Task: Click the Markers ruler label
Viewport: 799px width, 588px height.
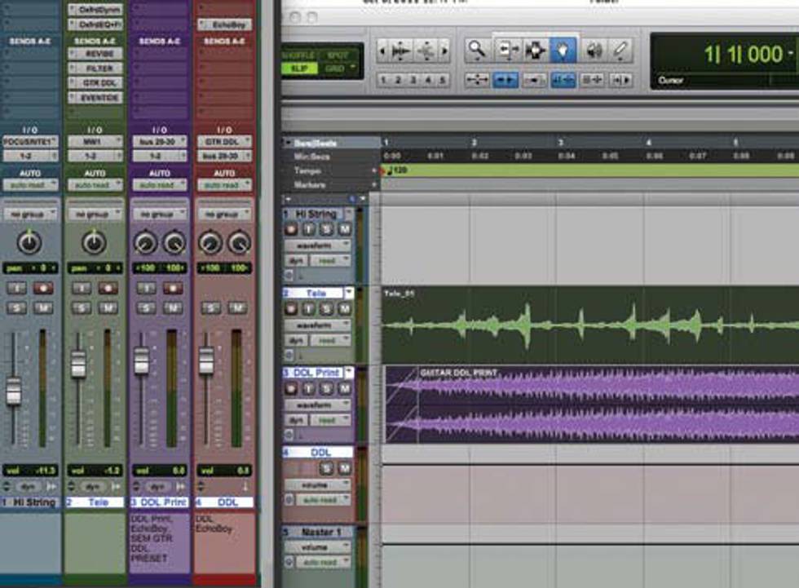Action: pyautogui.click(x=310, y=185)
